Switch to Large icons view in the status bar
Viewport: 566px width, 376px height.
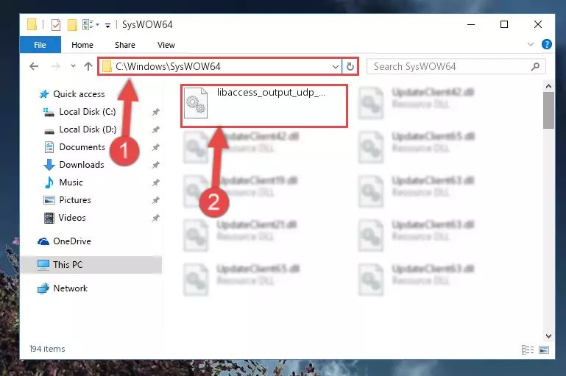[544, 350]
